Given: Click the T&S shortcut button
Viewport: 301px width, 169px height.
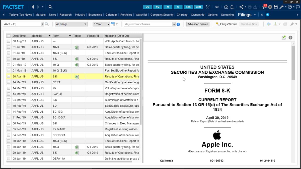Looking at the screenshot, I should pos(188,7).
